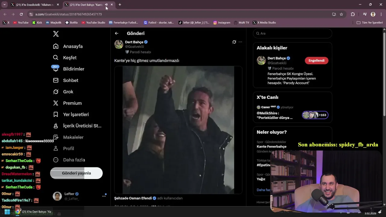The image size is (386, 217).
Task: Open Multi TV bookmark
Action: click(241, 23)
